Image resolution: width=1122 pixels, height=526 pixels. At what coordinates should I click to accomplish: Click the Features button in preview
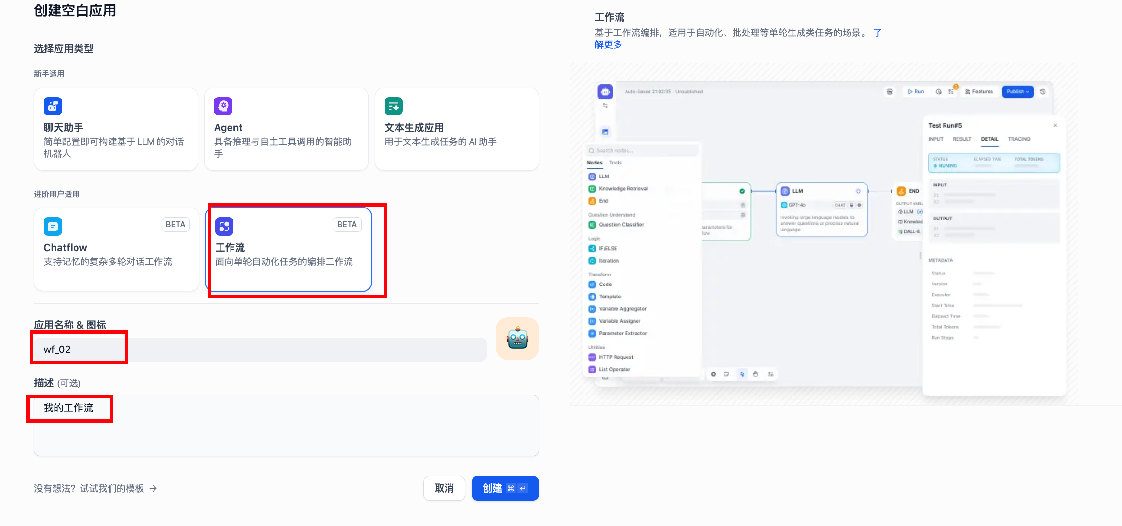(x=979, y=92)
